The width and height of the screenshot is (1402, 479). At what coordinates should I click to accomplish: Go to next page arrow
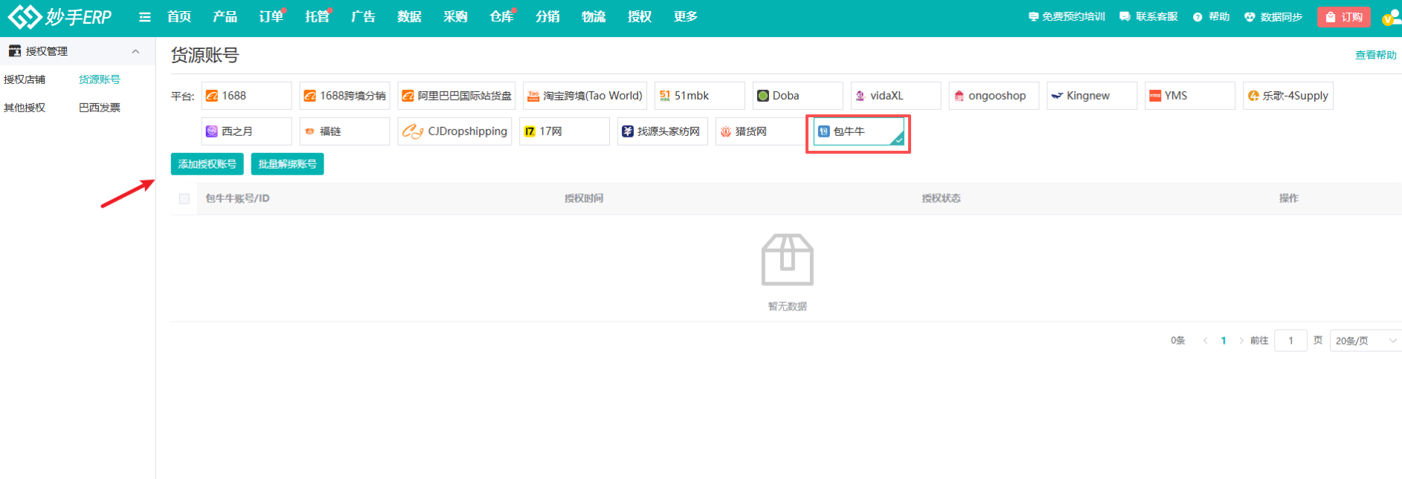click(1241, 341)
